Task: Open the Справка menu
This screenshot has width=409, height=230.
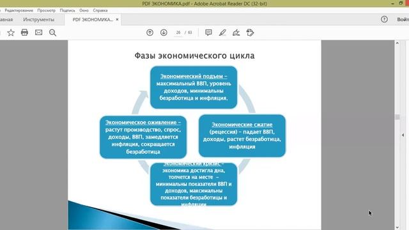Action: tap(100, 10)
